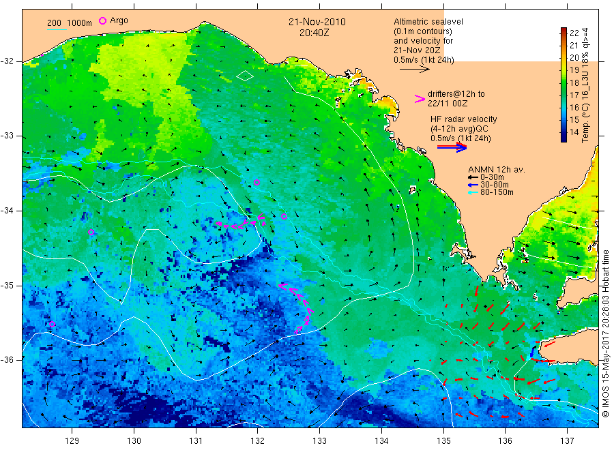Click the 'Argo' legend label

tap(119, 20)
